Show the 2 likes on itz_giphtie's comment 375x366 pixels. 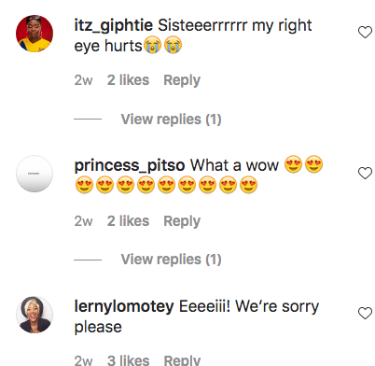[128, 80]
